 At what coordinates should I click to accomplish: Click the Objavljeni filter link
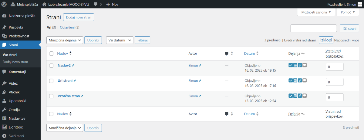[69, 27]
